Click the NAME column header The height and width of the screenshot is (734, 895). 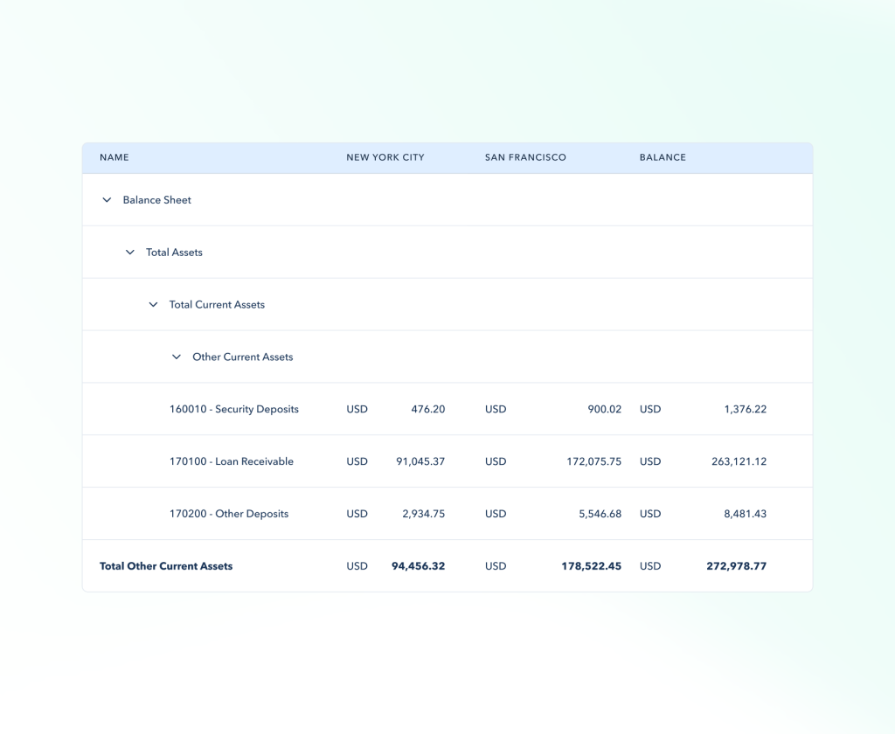click(114, 157)
